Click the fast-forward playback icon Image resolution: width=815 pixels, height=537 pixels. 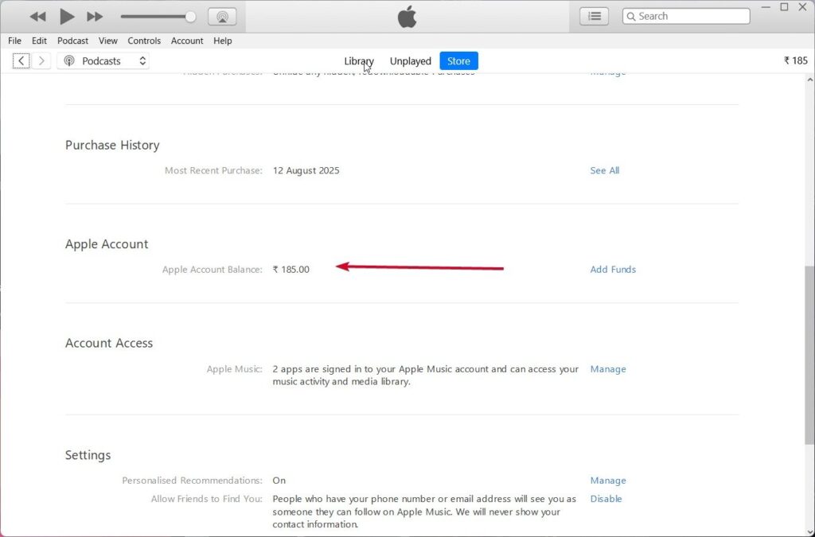(95, 16)
